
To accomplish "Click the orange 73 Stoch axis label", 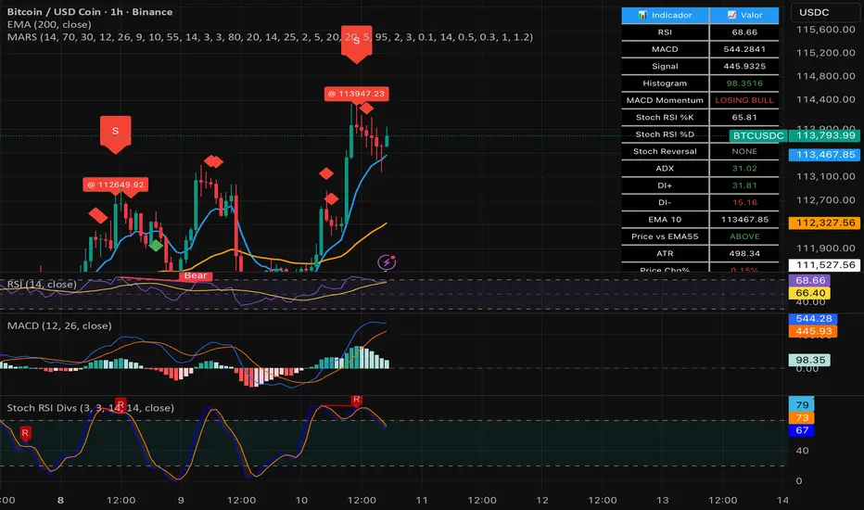I will [x=802, y=417].
